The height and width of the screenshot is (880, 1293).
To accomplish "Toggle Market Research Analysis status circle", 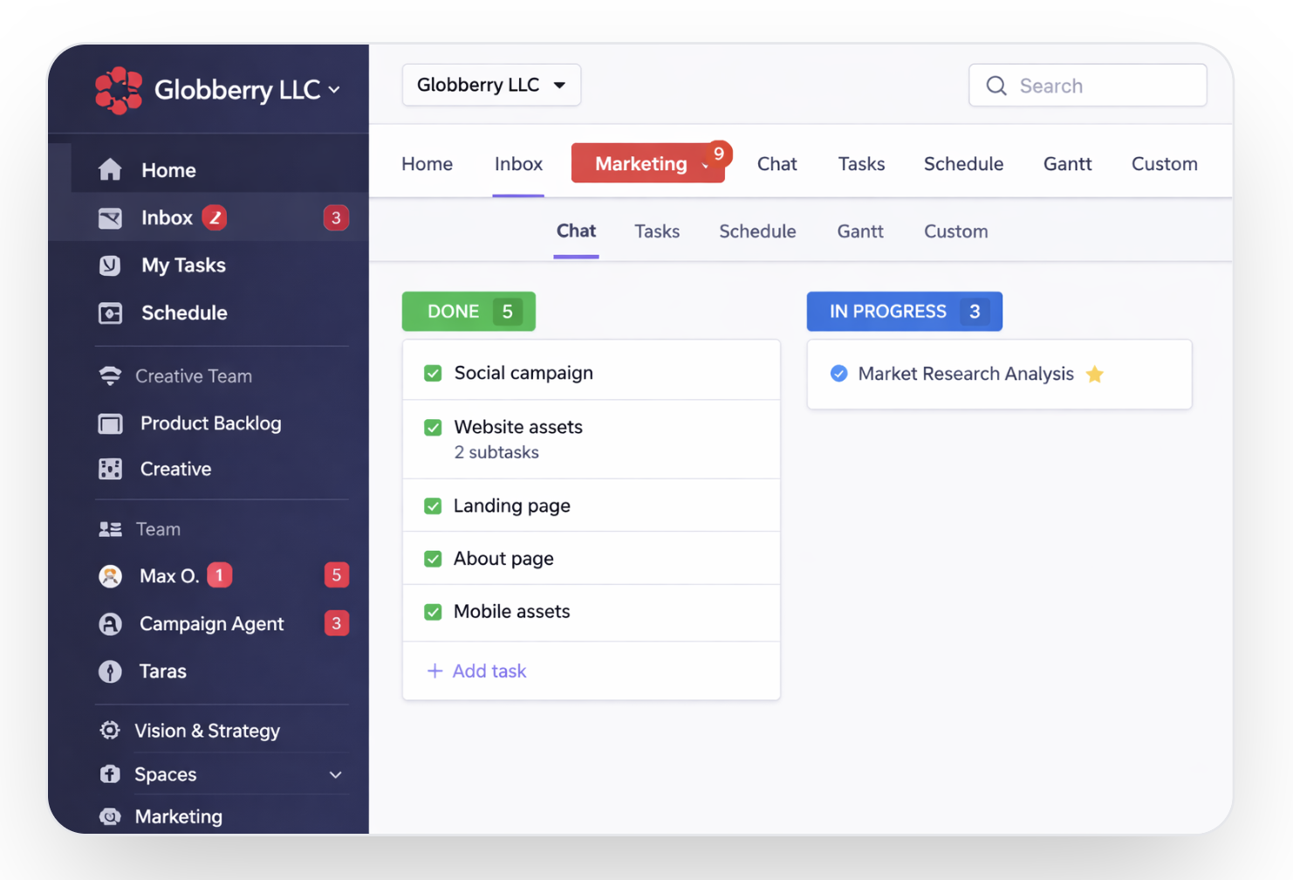I will [x=838, y=374].
